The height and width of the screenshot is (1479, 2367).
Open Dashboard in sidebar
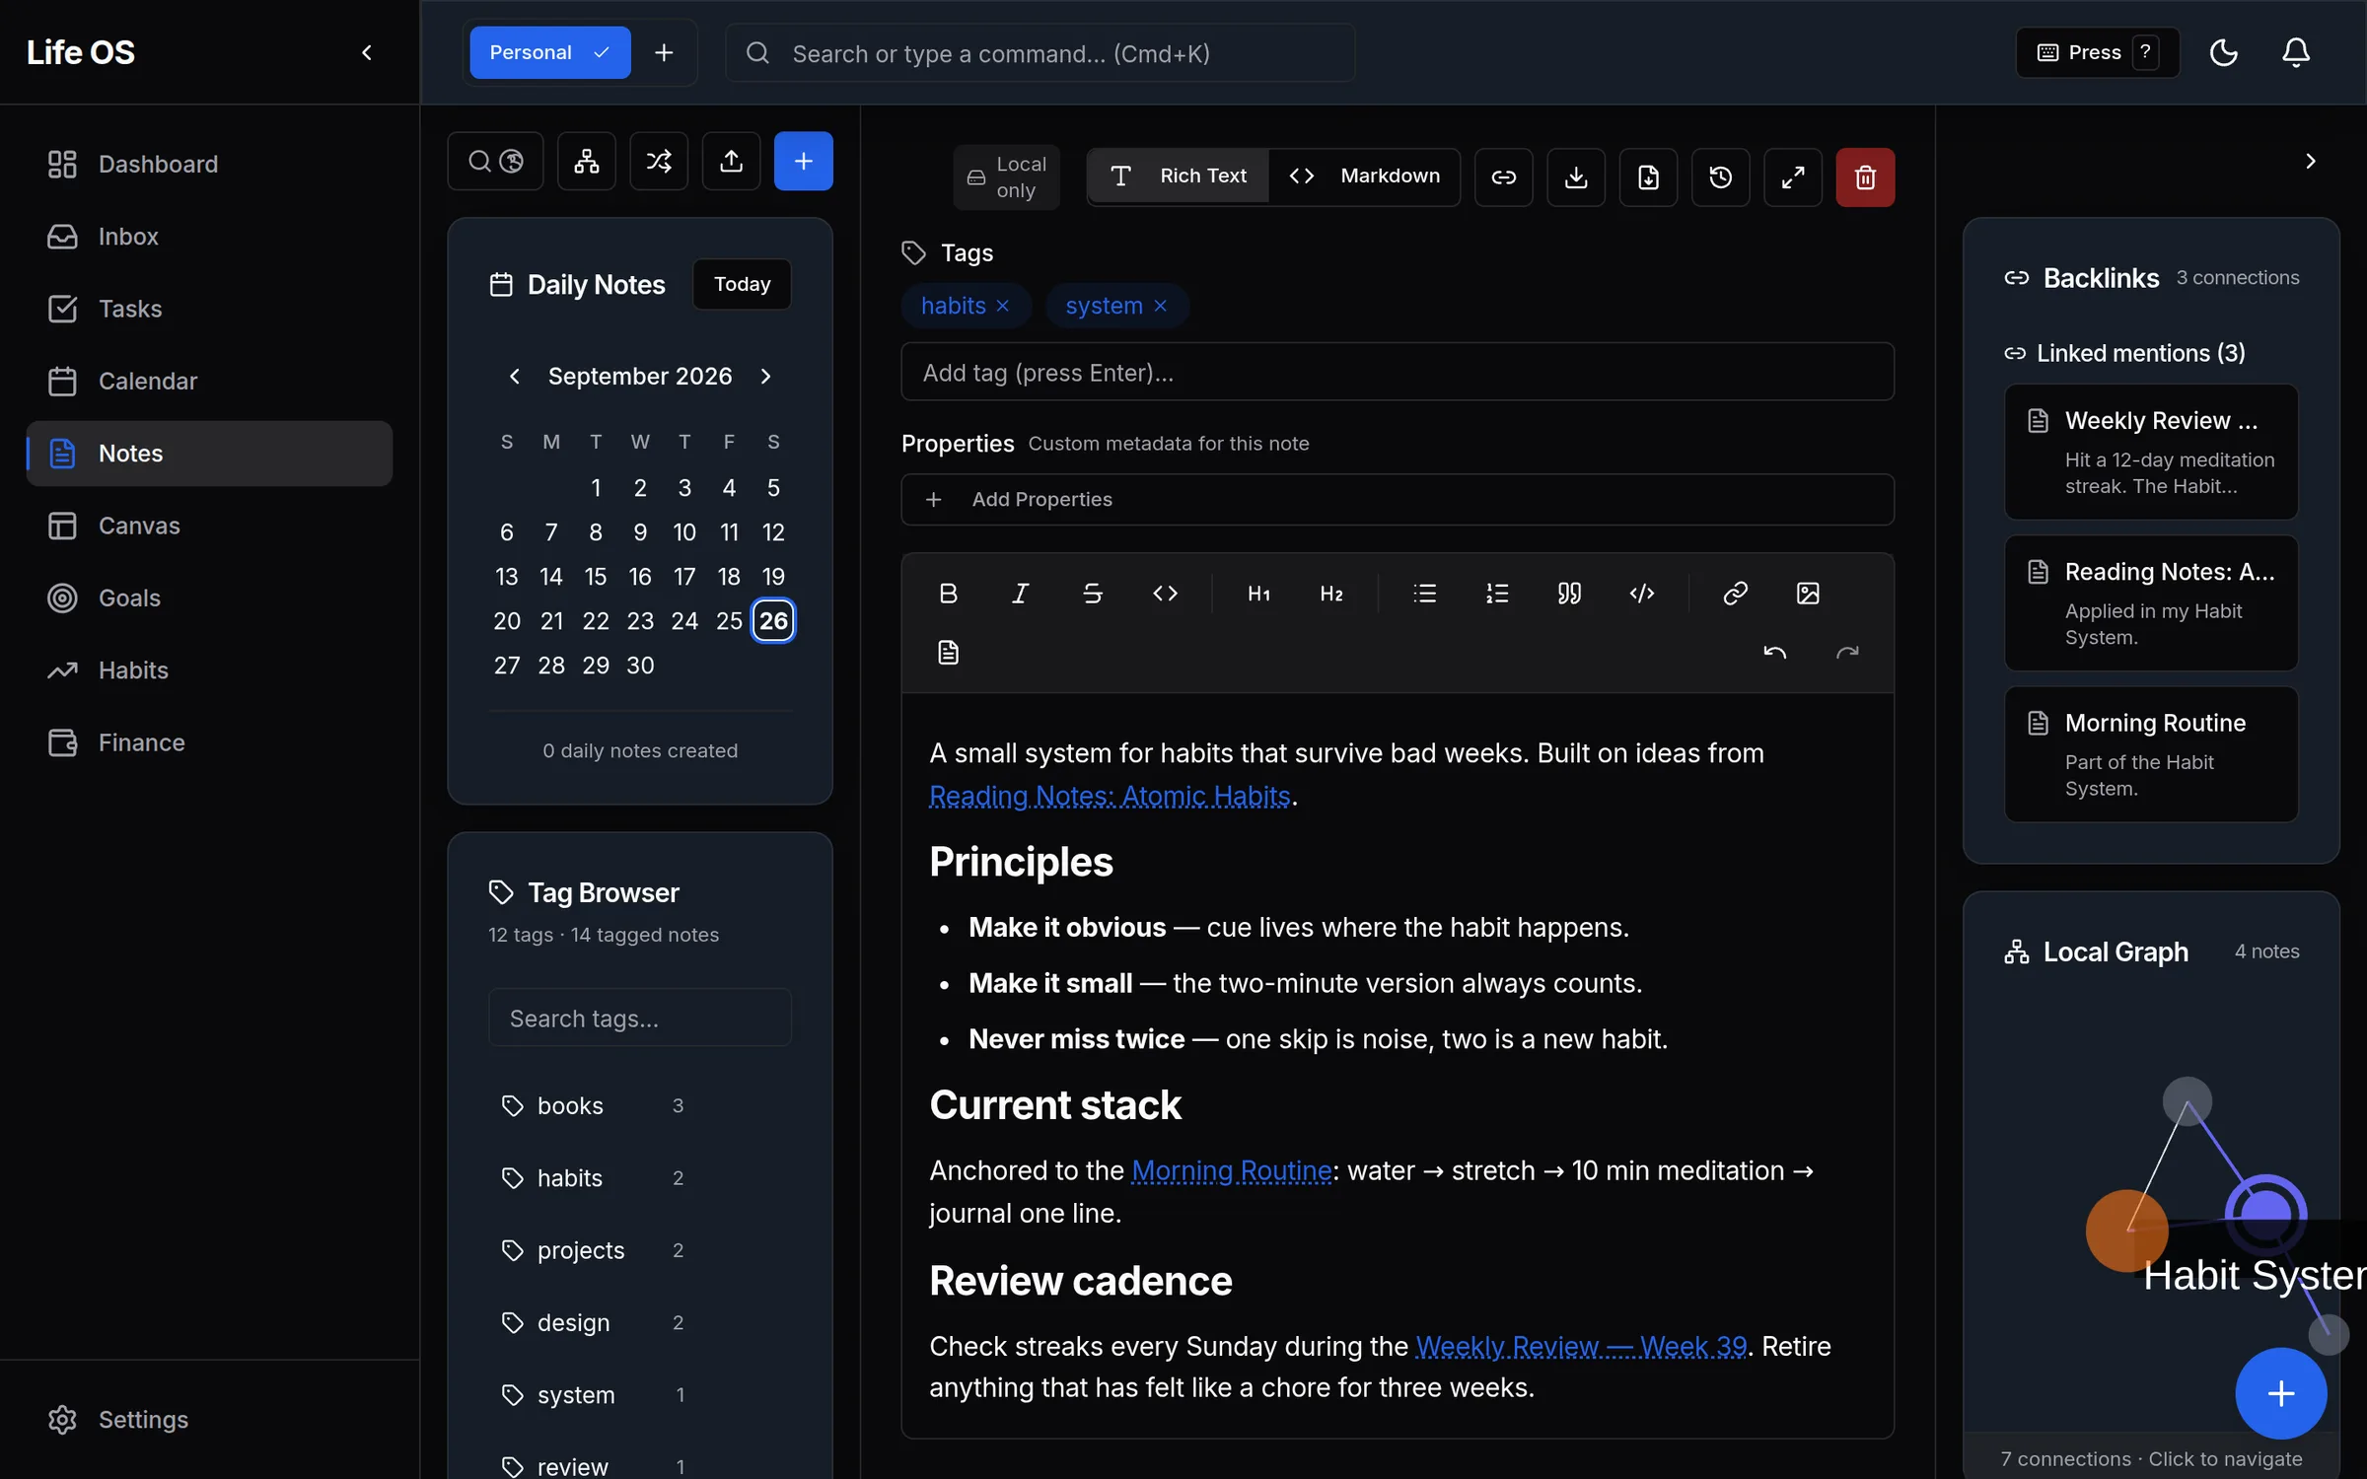pos(209,164)
